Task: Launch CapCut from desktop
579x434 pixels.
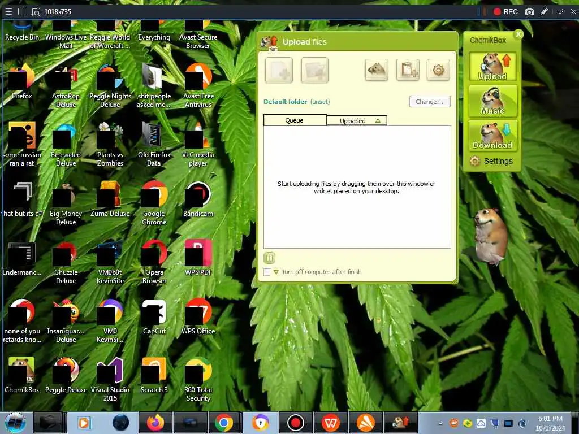Action: 154,316
